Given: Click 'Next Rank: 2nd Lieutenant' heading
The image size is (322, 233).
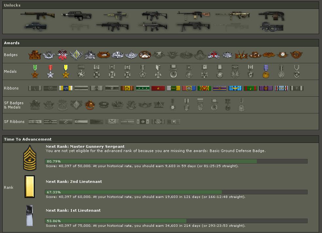Looking at the screenshot, I should coord(74,182).
